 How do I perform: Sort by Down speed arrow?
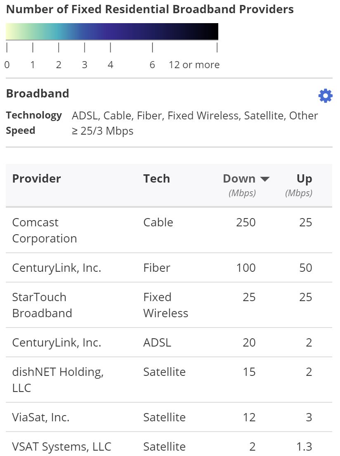coord(265,179)
